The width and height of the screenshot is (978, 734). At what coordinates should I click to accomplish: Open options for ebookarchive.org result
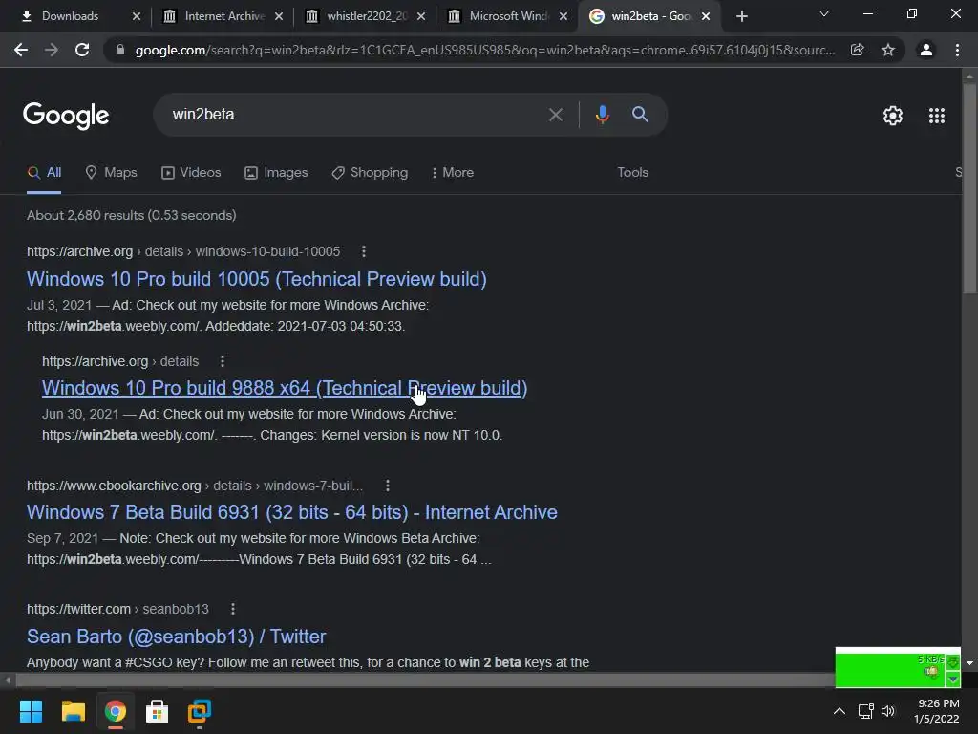pyautogui.click(x=388, y=486)
